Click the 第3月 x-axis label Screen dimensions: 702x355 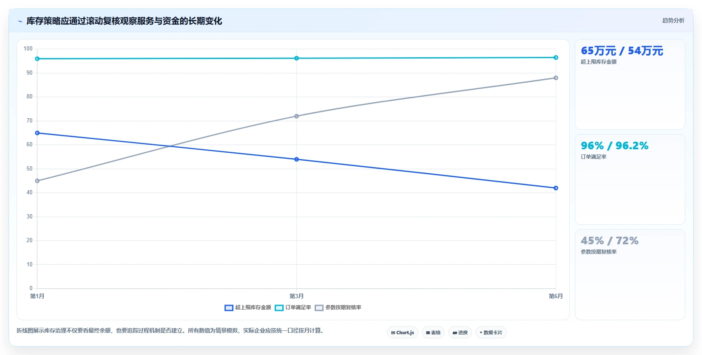(x=296, y=296)
